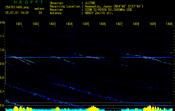Viewport: 175px width, 111px height.
Task: Click the 1440 time marker
Action: tap(169, 24)
